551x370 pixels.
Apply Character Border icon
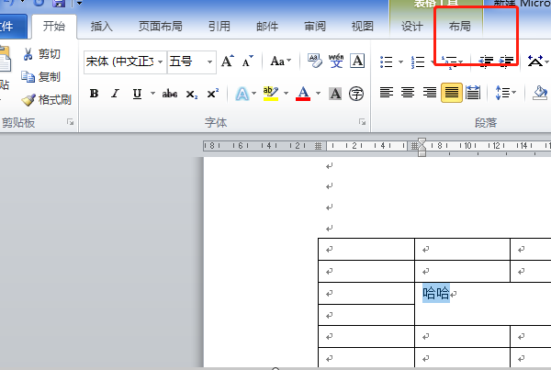(357, 61)
